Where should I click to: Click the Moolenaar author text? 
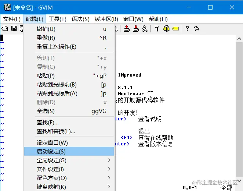click(131, 94)
